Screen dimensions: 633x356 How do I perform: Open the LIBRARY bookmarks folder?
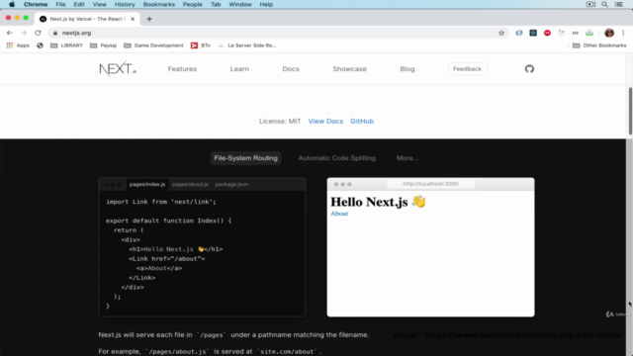pos(66,45)
